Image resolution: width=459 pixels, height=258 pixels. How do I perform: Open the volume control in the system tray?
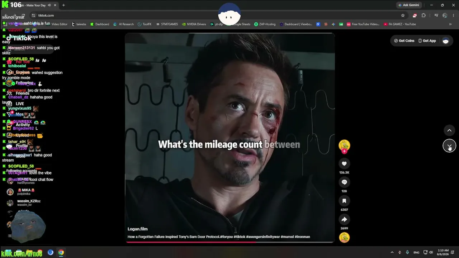click(x=431, y=252)
